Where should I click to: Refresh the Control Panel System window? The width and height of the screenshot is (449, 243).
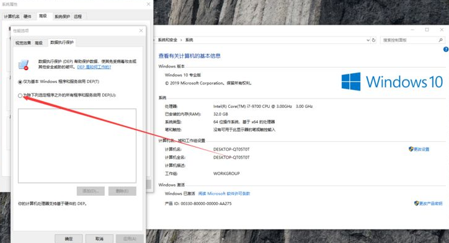(373, 40)
